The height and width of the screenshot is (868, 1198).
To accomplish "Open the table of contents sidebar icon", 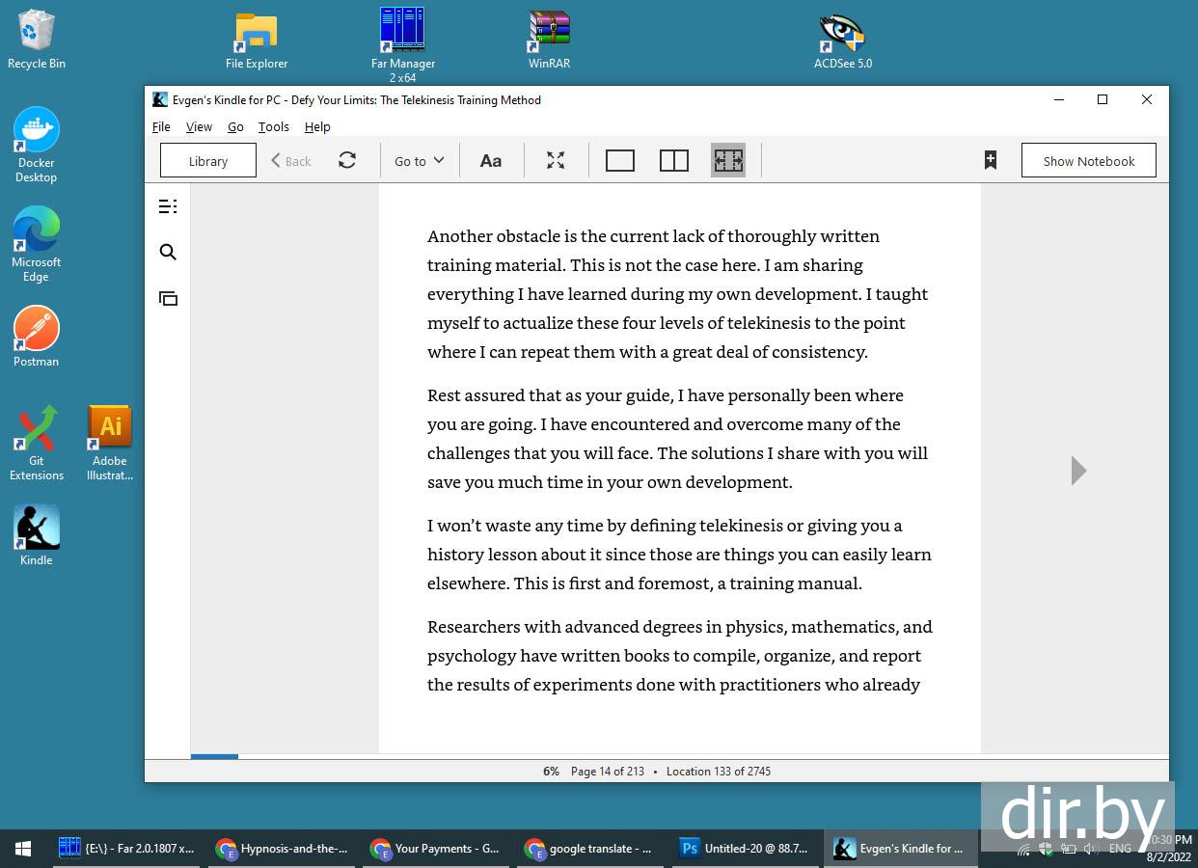I will [x=168, y=206].
